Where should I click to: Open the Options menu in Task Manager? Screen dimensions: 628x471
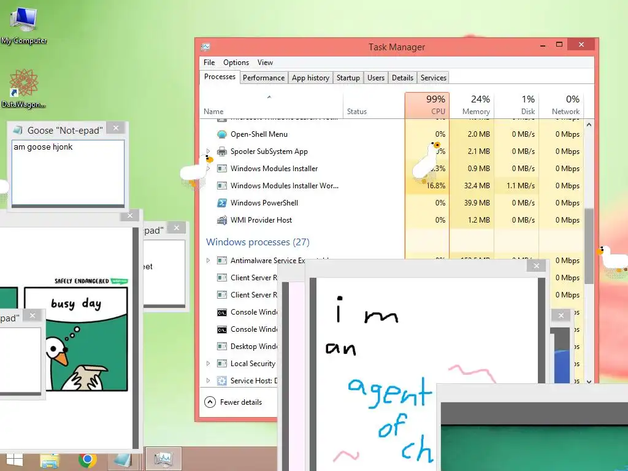click(236, 63)
